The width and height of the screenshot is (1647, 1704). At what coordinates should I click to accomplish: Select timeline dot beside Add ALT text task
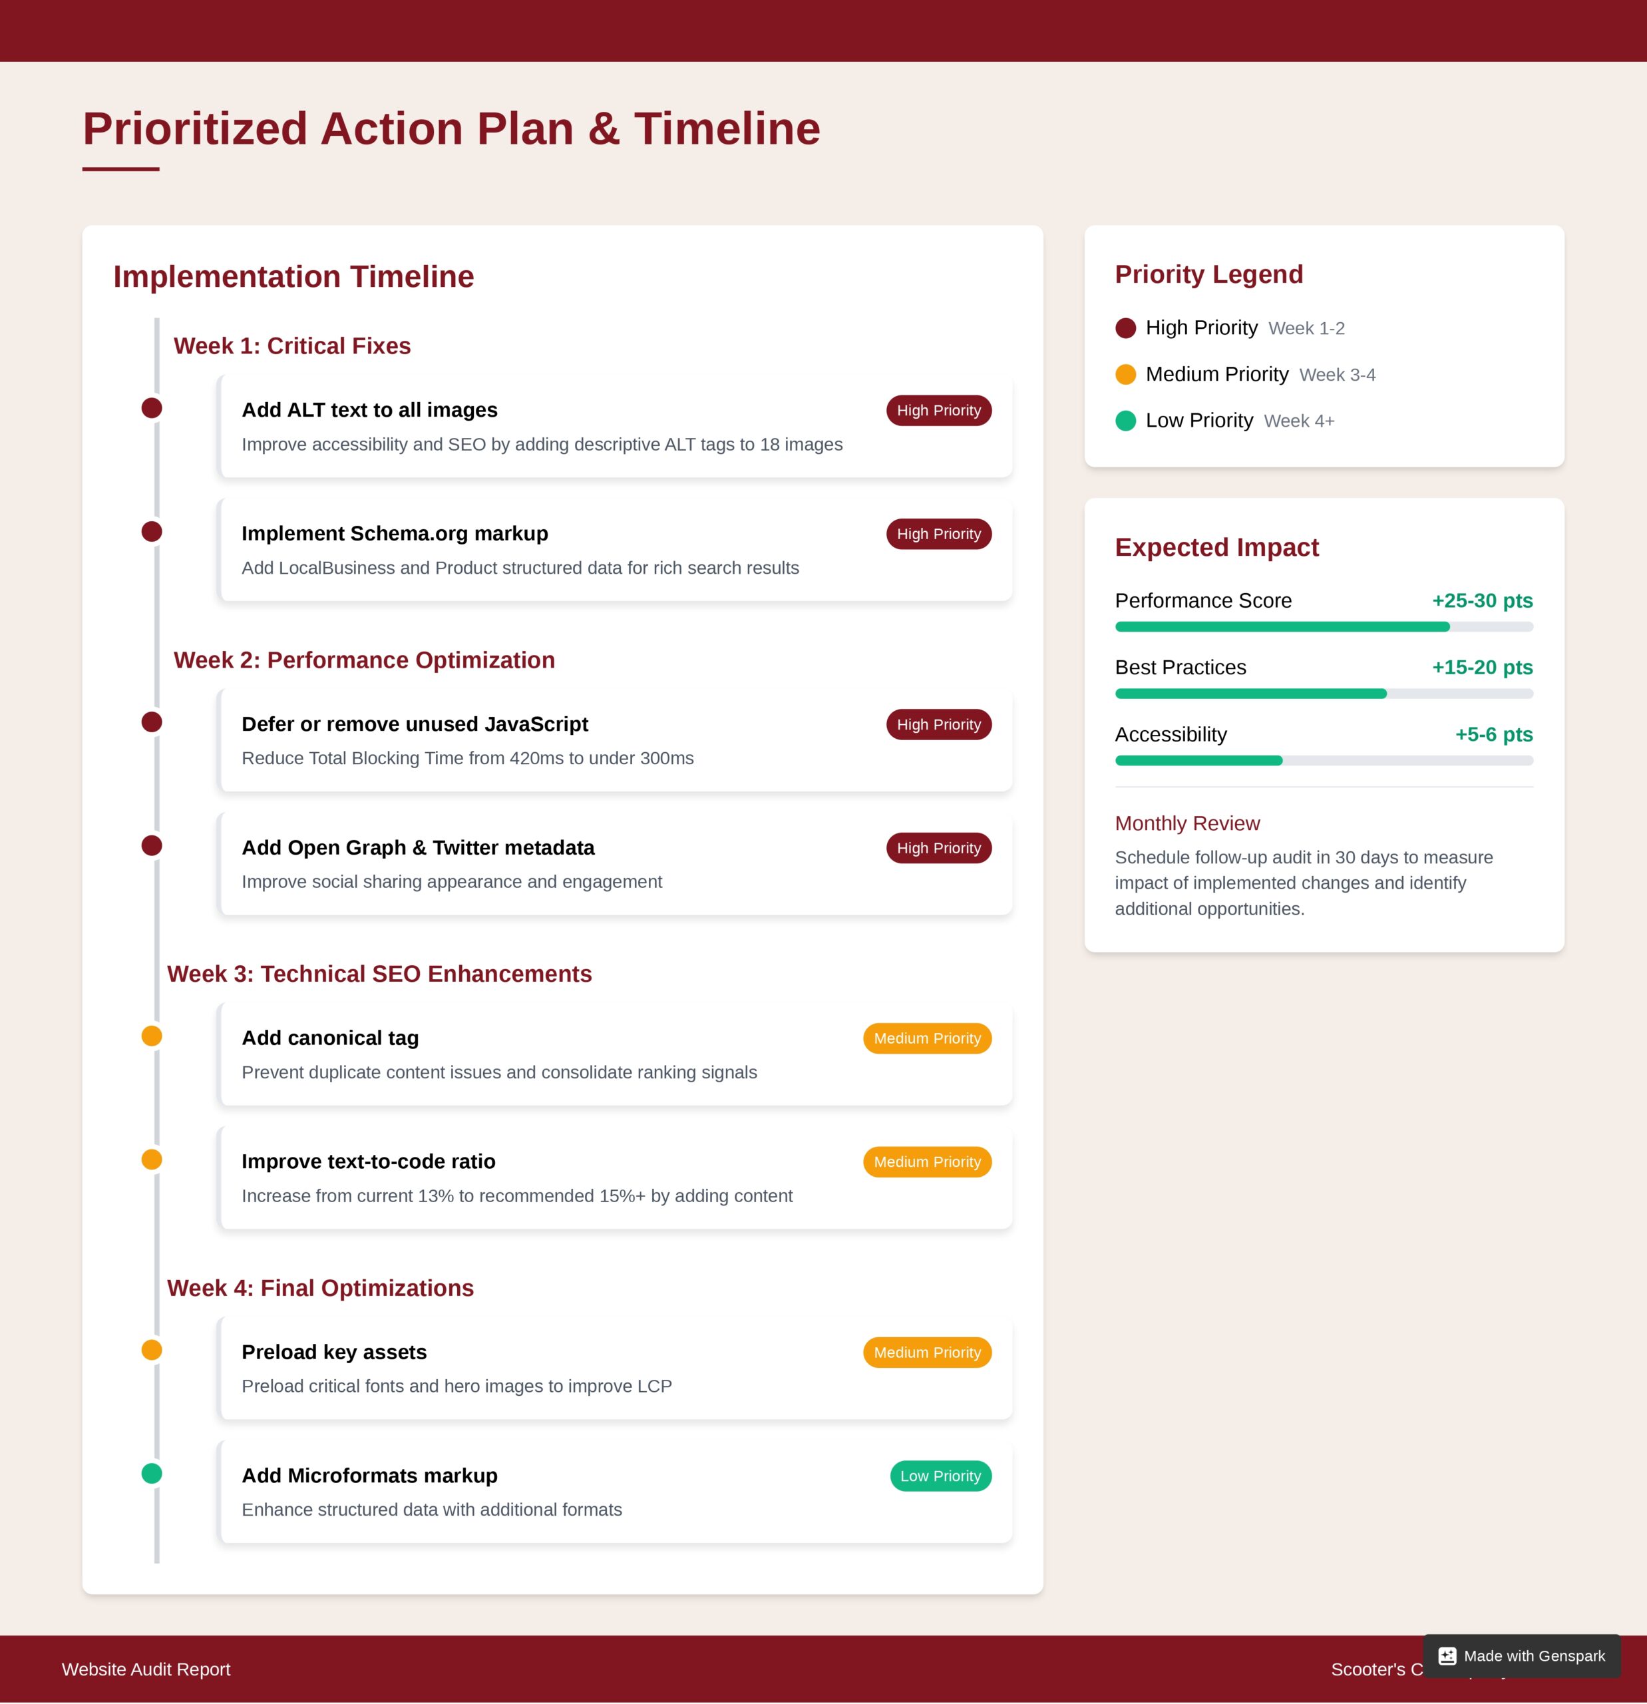point(152,408)
